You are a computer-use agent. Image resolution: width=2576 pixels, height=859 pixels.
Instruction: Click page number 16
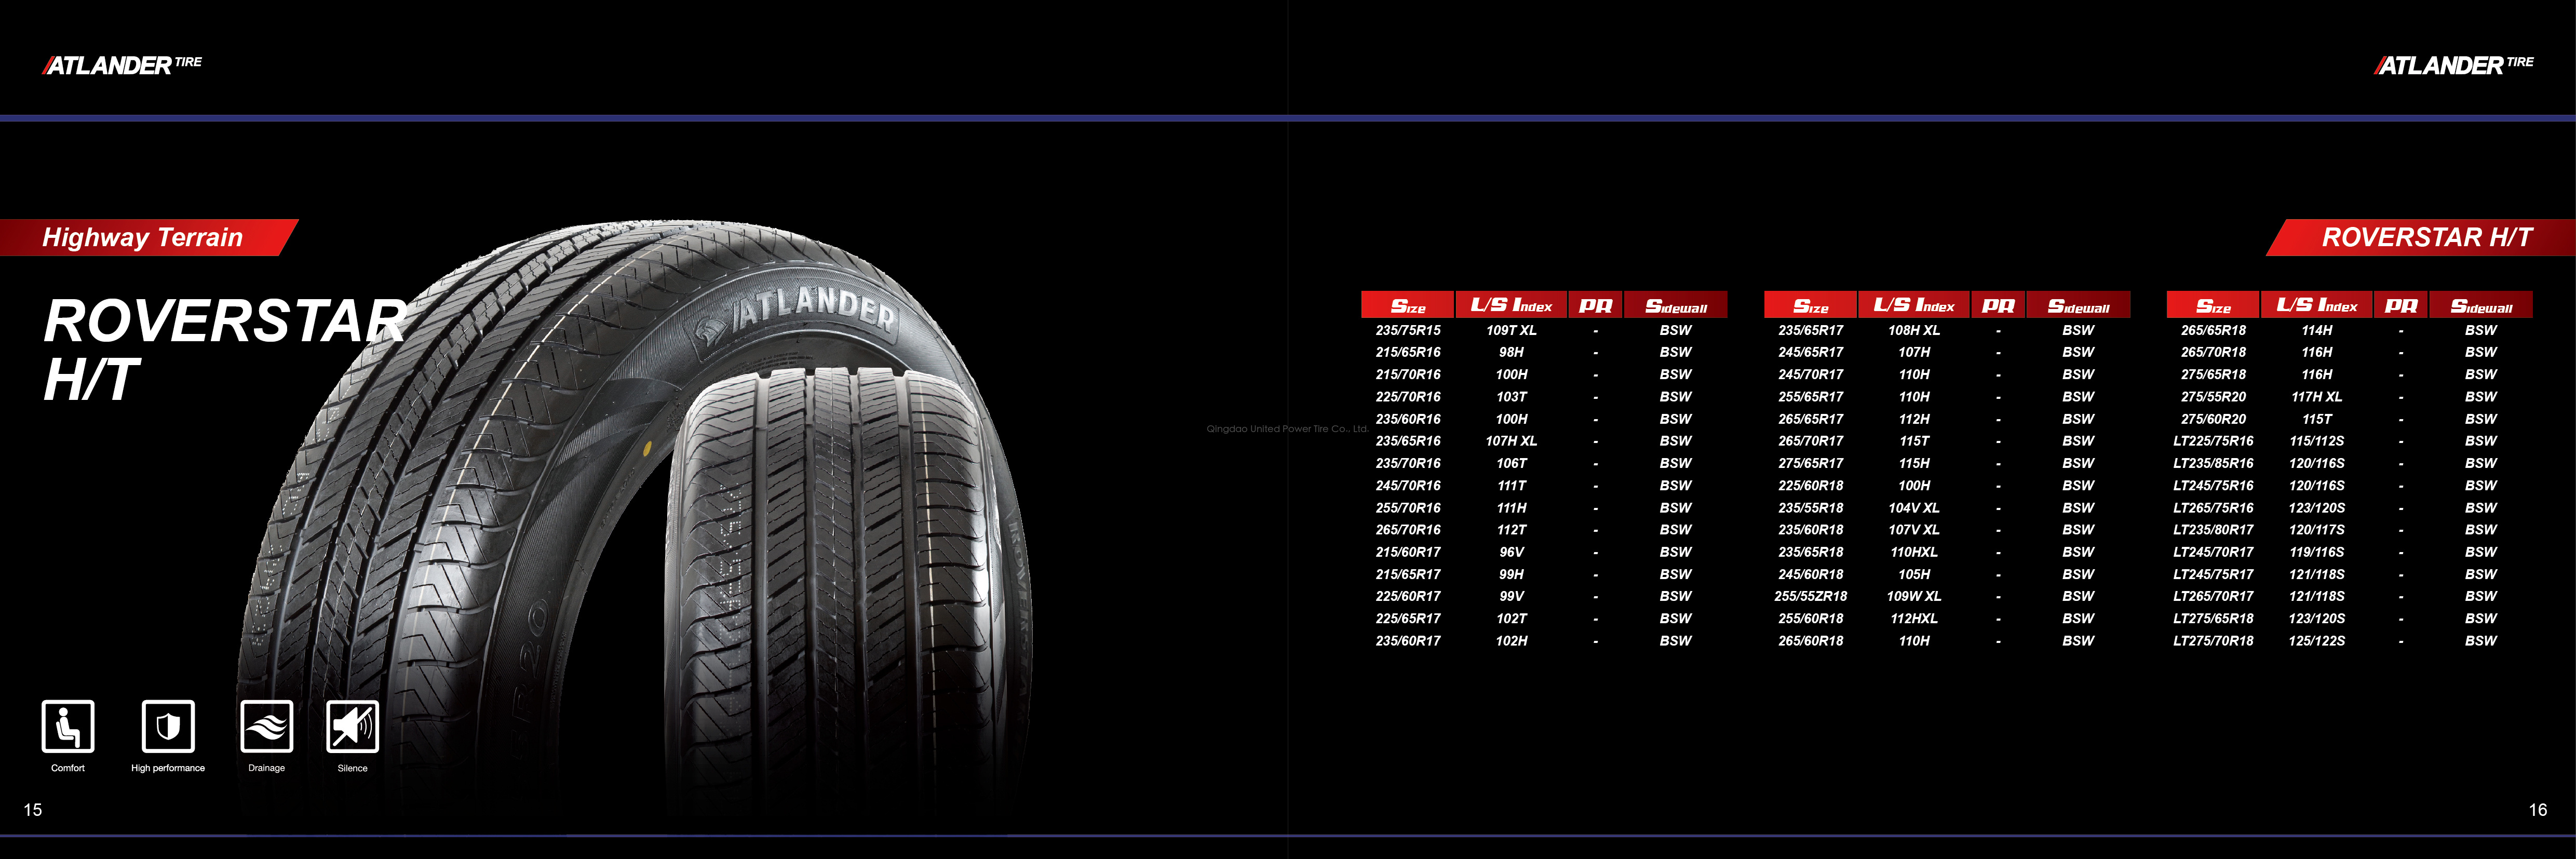[x=2538, y=810]
